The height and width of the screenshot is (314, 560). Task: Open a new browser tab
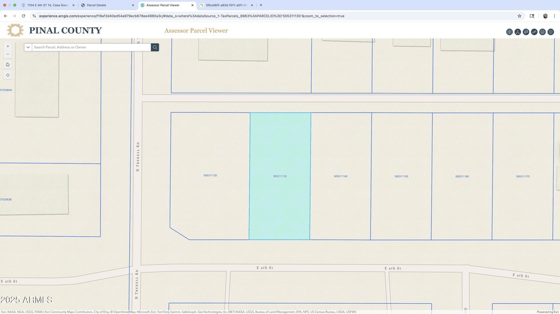click(261, 5)
